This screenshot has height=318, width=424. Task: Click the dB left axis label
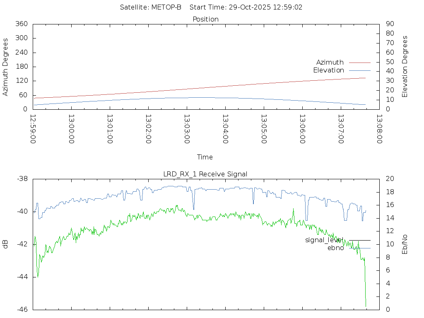pyautogui.click(x=5, y=244)
